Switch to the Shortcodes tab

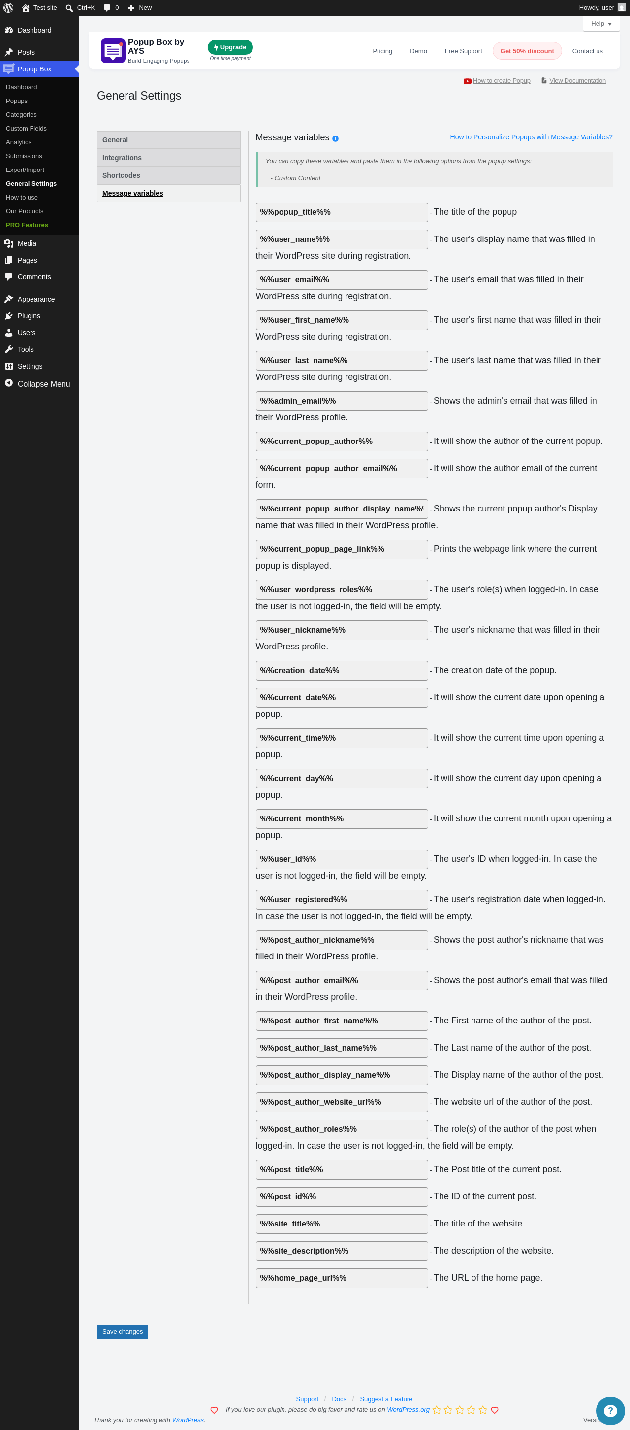point(169,175)
